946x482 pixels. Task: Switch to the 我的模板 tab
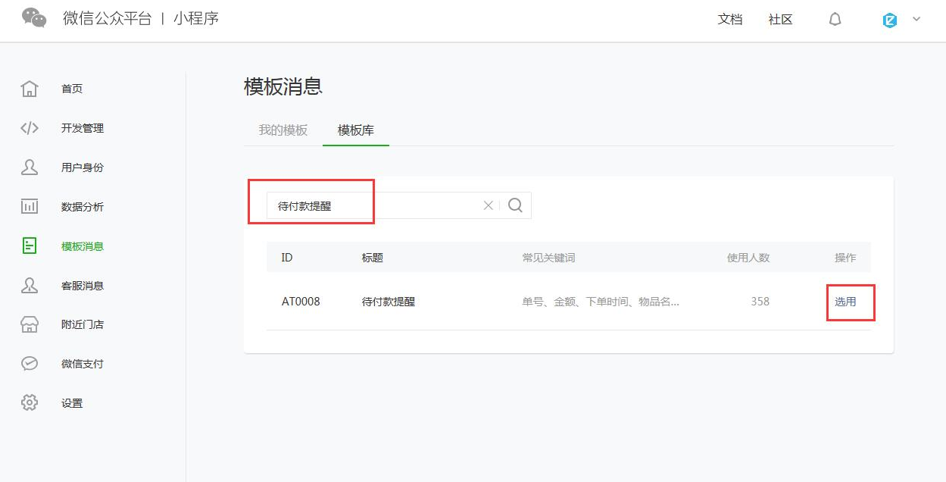coord(283,130)
